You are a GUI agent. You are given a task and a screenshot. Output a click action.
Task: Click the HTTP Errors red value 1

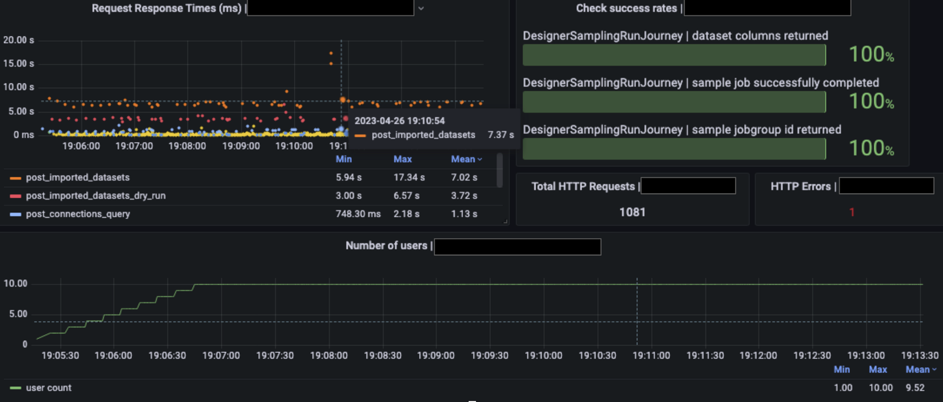click(x=852, y=212)
